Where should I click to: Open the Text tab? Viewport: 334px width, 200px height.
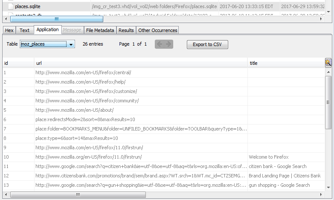point(24,30)
